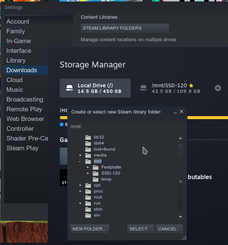The image size is (228, 245).
Task: Click the lib64 folder icon
Action: coord(88,143)
